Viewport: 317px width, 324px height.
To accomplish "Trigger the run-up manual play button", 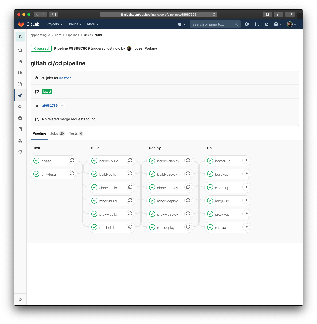I will tap(246, 227).
